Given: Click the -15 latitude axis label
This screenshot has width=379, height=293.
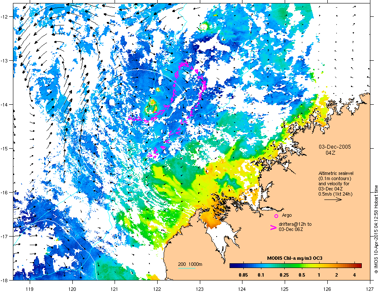Looking at the screenshot, I should pos(5,148).
